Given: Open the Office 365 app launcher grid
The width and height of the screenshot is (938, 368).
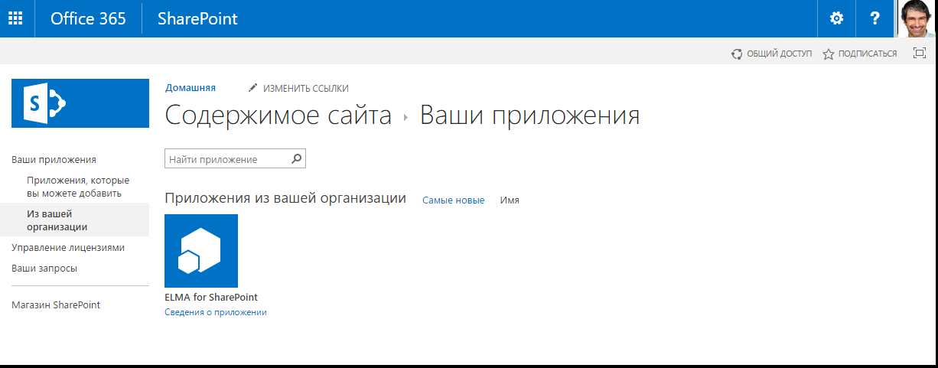Looking at the screenshot, I should click(x=16, y=18).
